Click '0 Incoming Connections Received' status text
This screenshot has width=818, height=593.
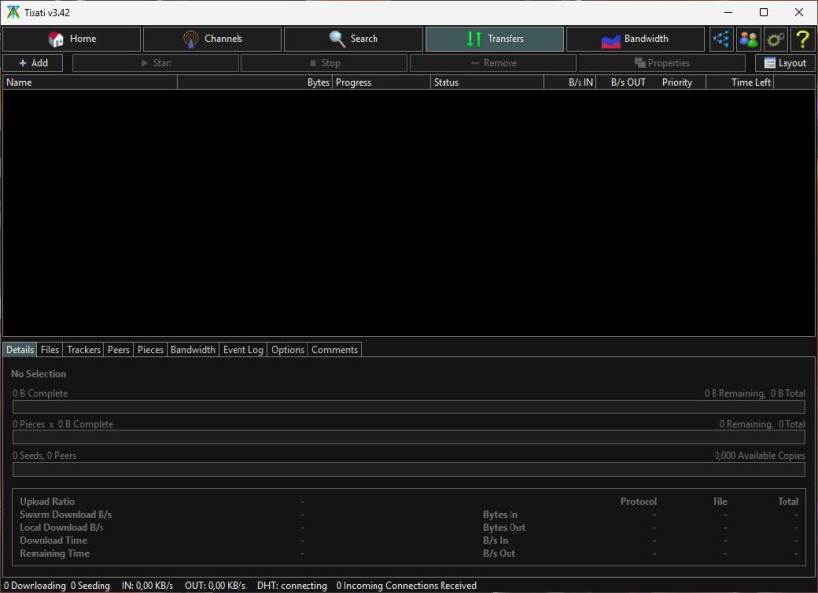coord(406,586)
